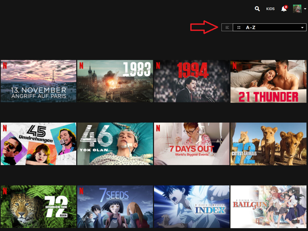Select 72 Cutest Animals thumbnail
This screenshot has width=308, height=231.
(268, 144)
